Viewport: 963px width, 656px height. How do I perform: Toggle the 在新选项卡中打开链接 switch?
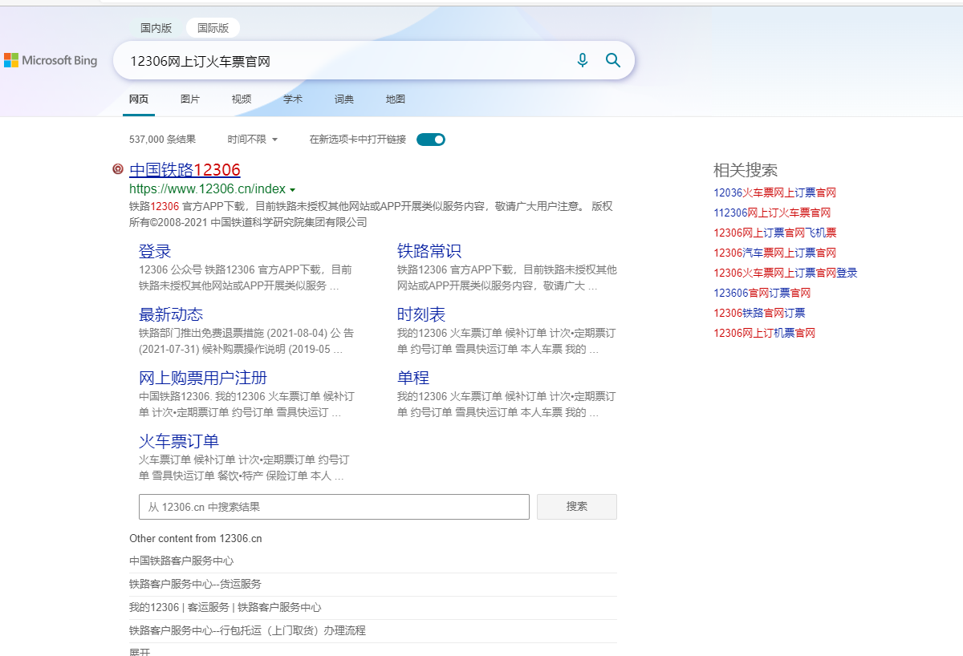(431, 140)
